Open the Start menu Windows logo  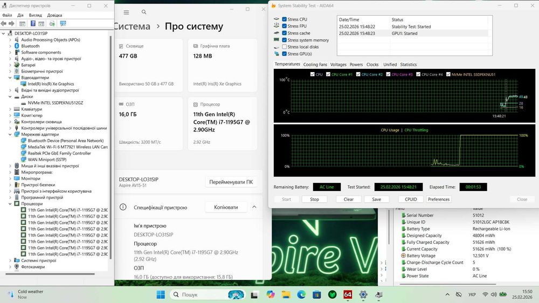(161, 294)
